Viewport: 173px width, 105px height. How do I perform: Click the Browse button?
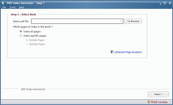pos(133,21)
